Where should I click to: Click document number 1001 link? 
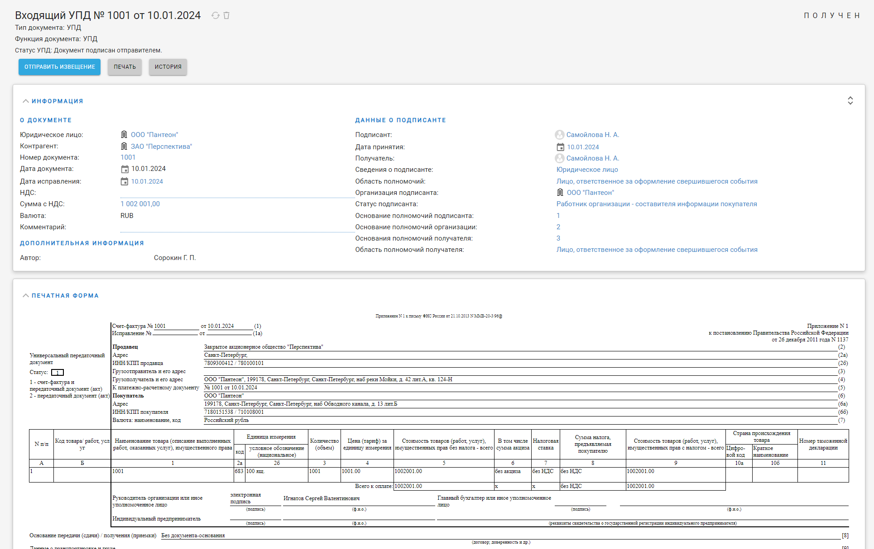[x=128, y=157]
